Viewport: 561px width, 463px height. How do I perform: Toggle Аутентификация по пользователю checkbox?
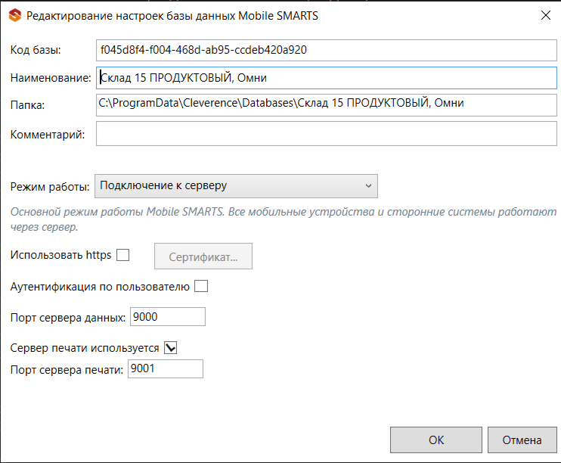pos(201,287)
